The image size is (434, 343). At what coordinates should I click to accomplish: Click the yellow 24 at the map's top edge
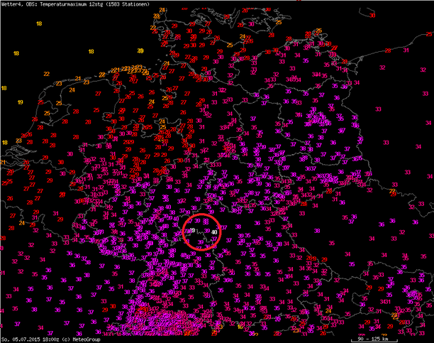(x=164, y=10)
